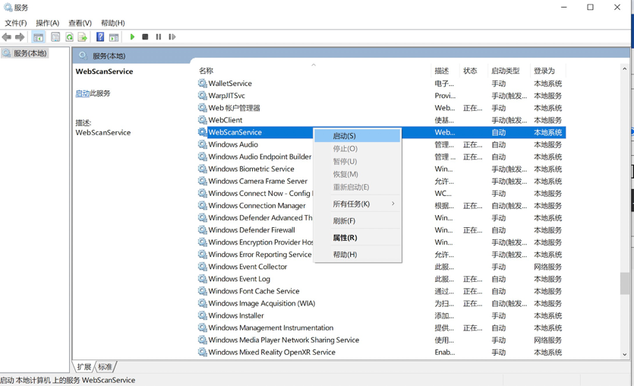Click the Export List toolbar icon
Viewport: 634px width, 386px height.
point(83,37)
